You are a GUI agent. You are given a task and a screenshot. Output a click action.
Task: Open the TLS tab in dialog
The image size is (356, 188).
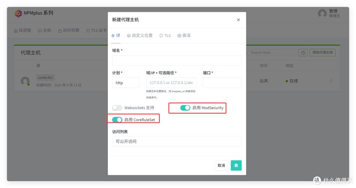[x=165, y=36]
